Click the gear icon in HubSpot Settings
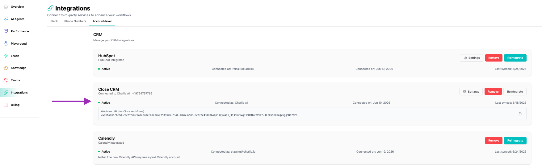Image resolution: width=542 pixels, height=168 pixels. tap(465, 58)
